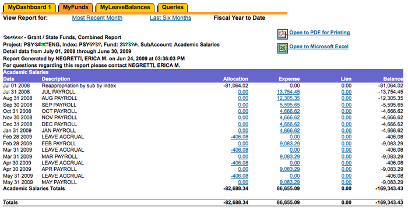Click Reappropriation by sub by index description
This screenshot has height=211, width=408.
coord(79,85)
